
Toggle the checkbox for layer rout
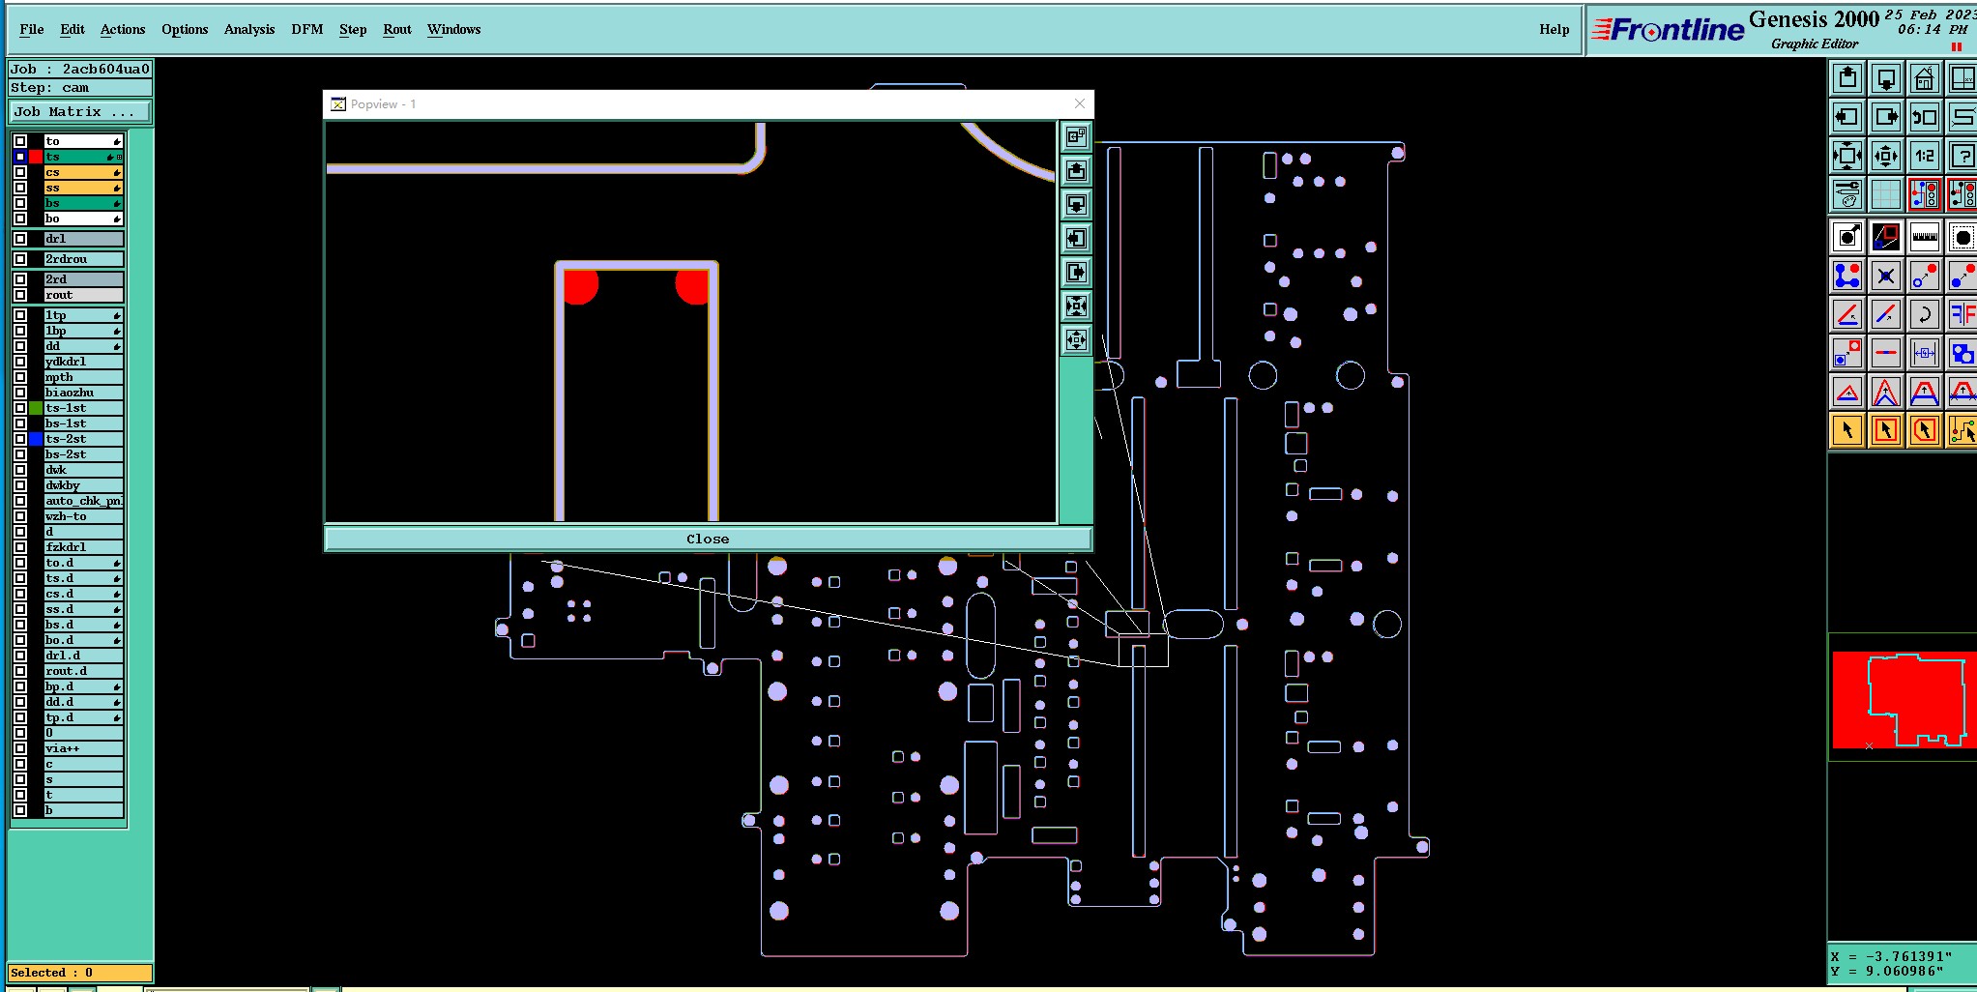[x=20, y=295]
